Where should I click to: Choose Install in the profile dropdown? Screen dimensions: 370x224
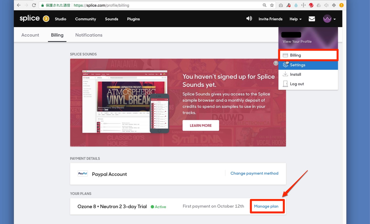[x=308, y=74]
